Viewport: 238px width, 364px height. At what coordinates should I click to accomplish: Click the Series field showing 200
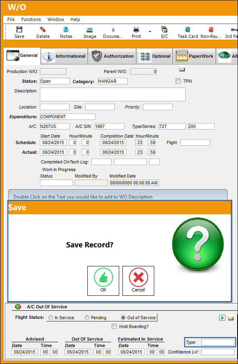(201, 126)
